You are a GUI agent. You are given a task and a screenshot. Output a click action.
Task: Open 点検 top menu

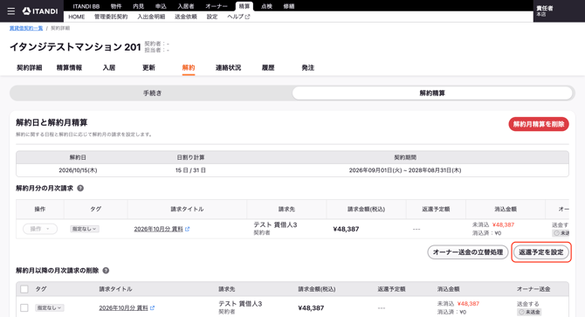click(x=266, y=6)
